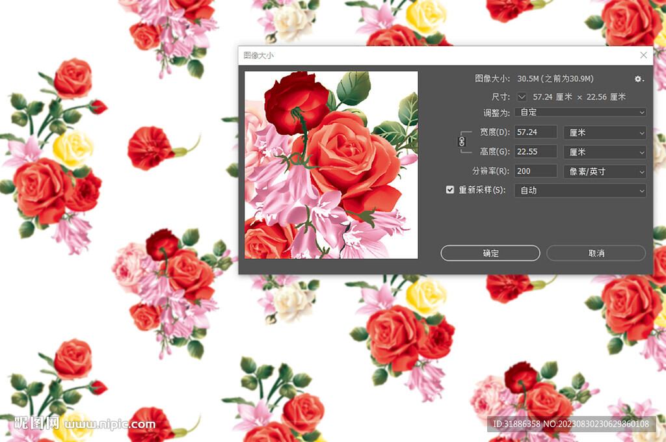Open the 调整为 preset dropdown

pyautogui.click(x=580, y=112)
